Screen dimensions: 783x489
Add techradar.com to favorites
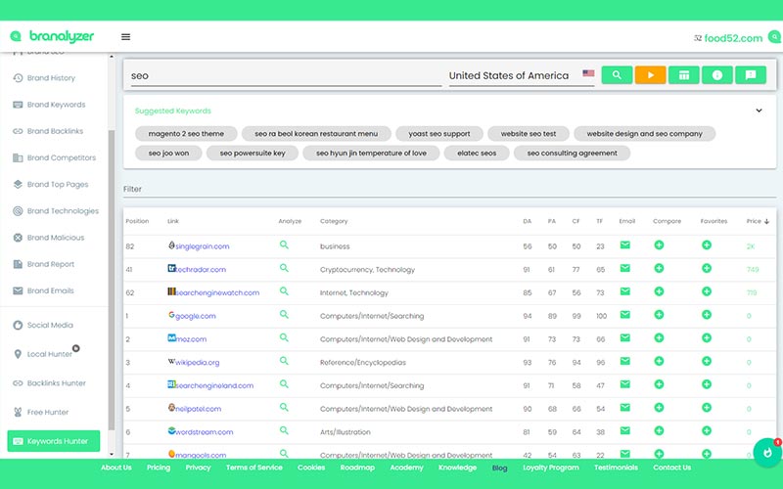click(706, 268)
